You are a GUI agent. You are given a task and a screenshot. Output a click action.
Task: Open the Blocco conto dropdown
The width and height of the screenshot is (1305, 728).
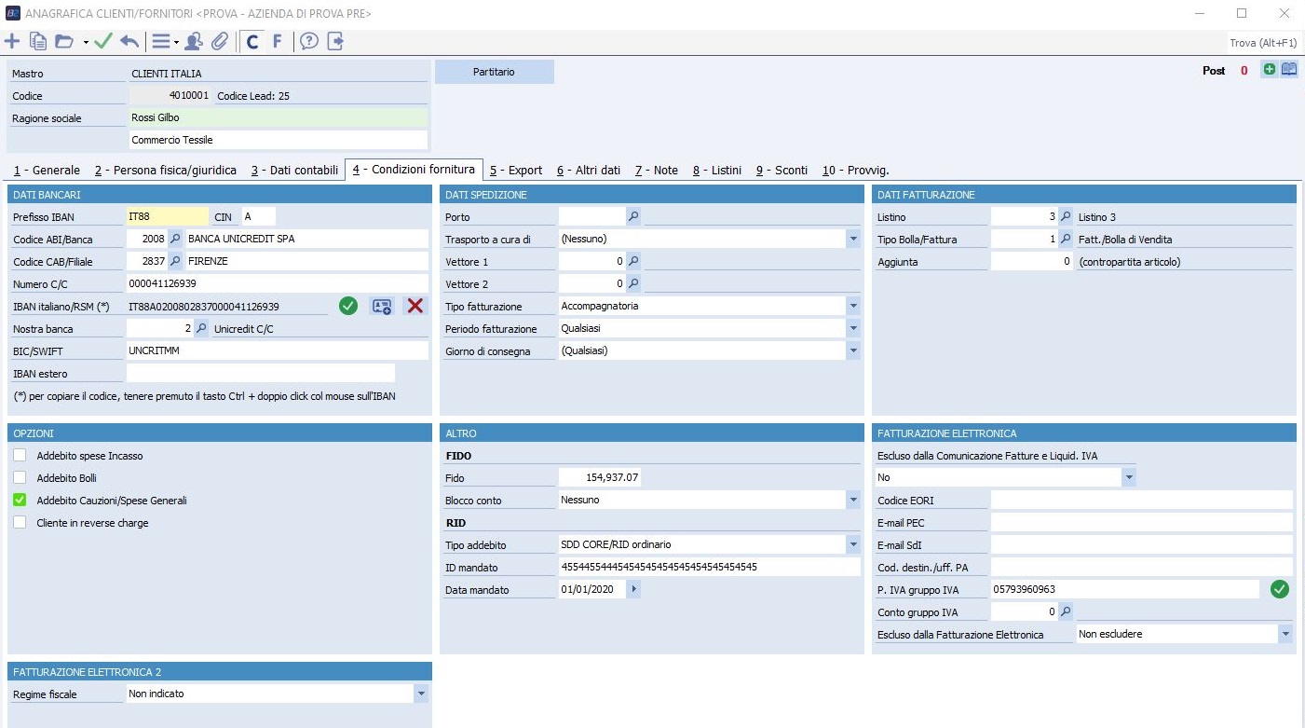pyautogui.click(x=853, y=500)
